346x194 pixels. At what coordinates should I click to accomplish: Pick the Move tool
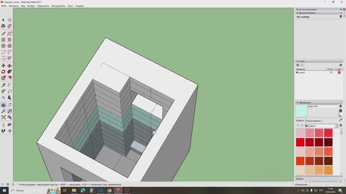3,66
